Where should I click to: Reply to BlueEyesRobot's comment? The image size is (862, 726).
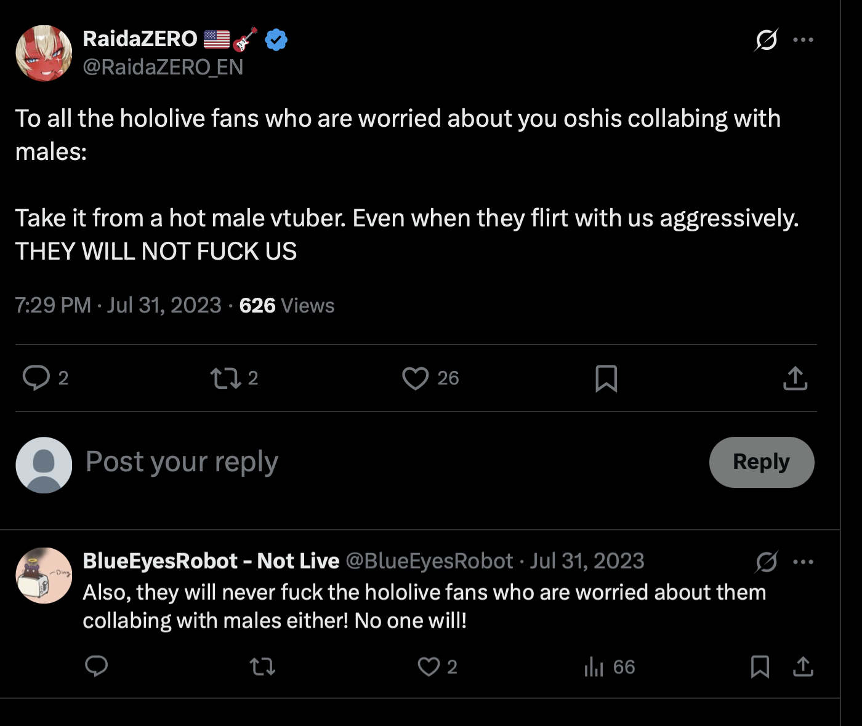pyautogui.click(x=96, y=666)
